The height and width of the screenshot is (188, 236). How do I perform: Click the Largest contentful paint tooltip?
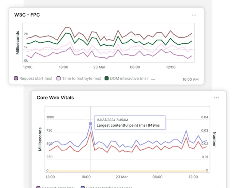[x=130, y=123]
